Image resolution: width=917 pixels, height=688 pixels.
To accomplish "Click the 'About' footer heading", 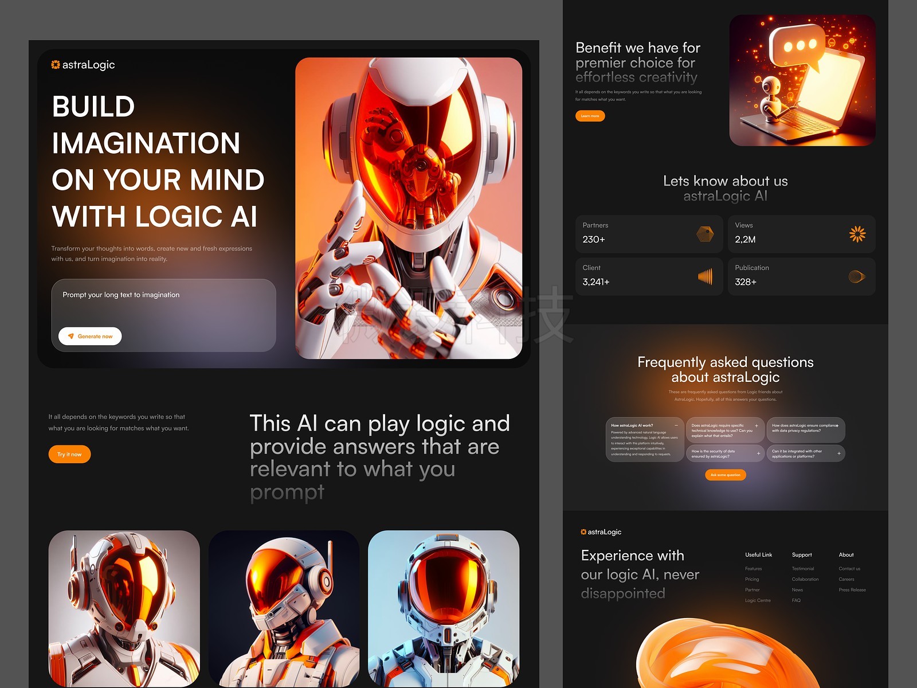I will [x=846, y=554].
